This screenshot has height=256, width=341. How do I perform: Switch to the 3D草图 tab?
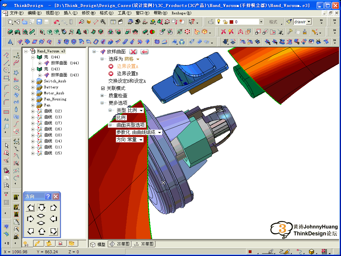[x=144, y=244]
